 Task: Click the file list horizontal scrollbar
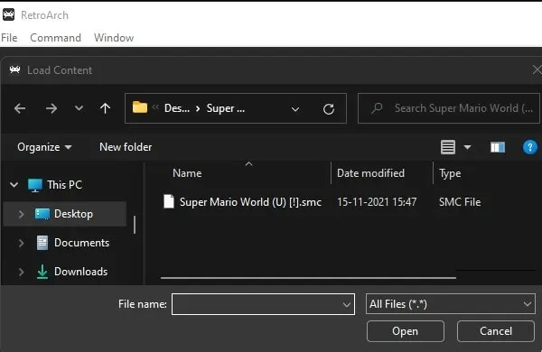308,277
